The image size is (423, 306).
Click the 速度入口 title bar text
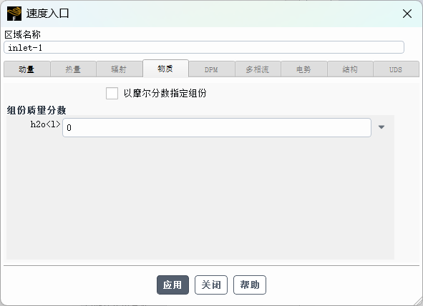48,14
